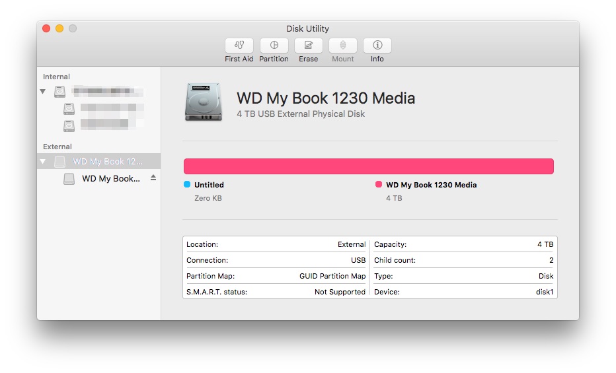The image size is (616, 373).
Task: Close the Disk Utility window
Action: click(x=46, y=28)
